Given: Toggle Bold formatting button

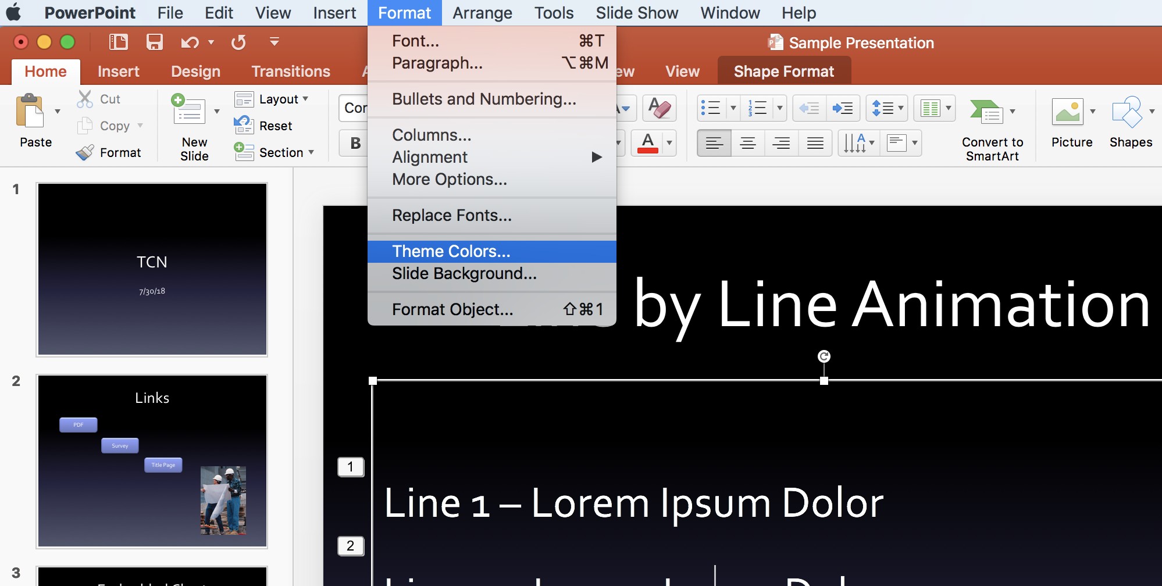Looking at the screenshot, I should tap(355, 143).
